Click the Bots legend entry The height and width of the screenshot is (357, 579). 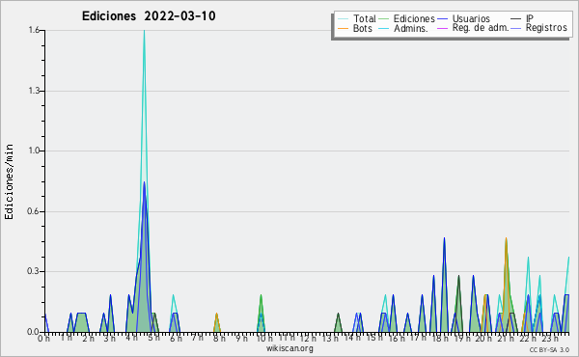coord(355,28)
